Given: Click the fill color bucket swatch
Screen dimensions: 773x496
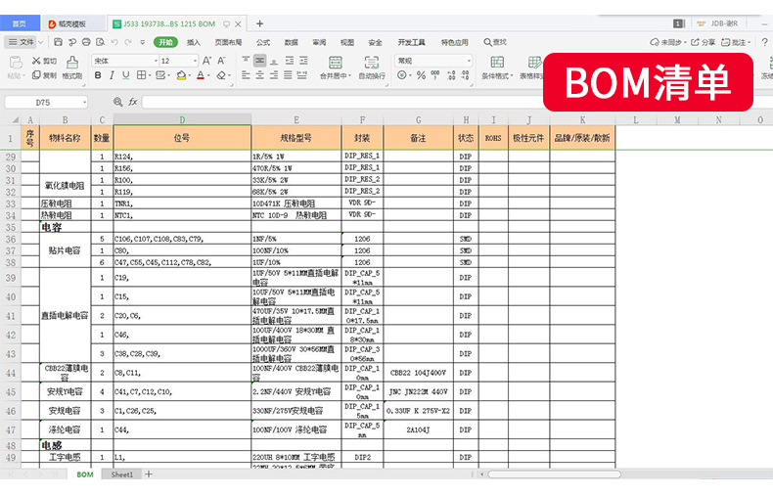Looking at the screenshot, I should [x=181, y=75].
